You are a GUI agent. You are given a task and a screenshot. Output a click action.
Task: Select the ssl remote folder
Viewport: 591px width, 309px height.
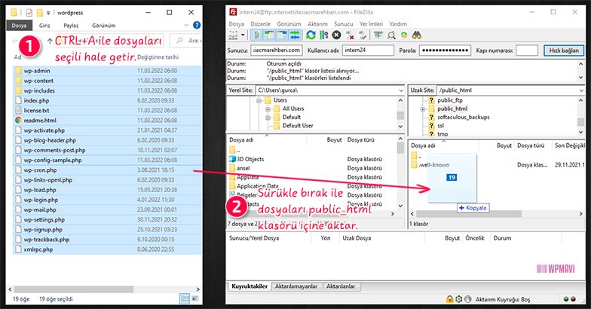pos(440,126)
